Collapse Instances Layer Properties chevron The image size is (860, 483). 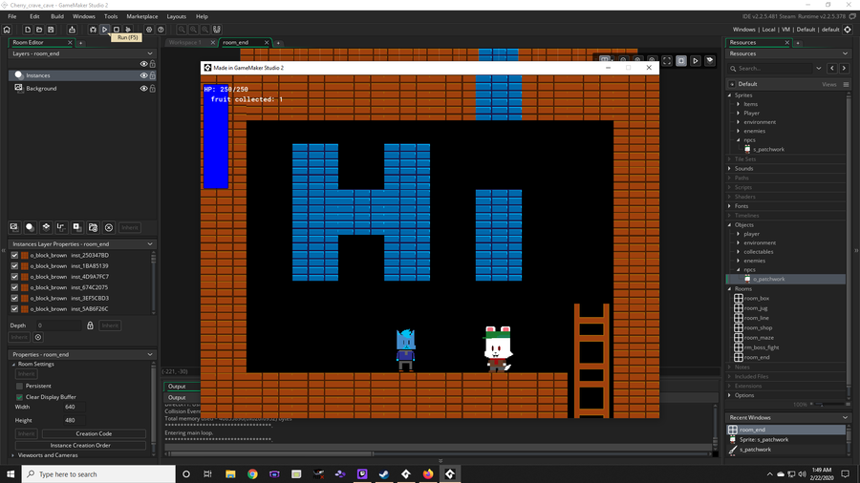tap(150, 244)
